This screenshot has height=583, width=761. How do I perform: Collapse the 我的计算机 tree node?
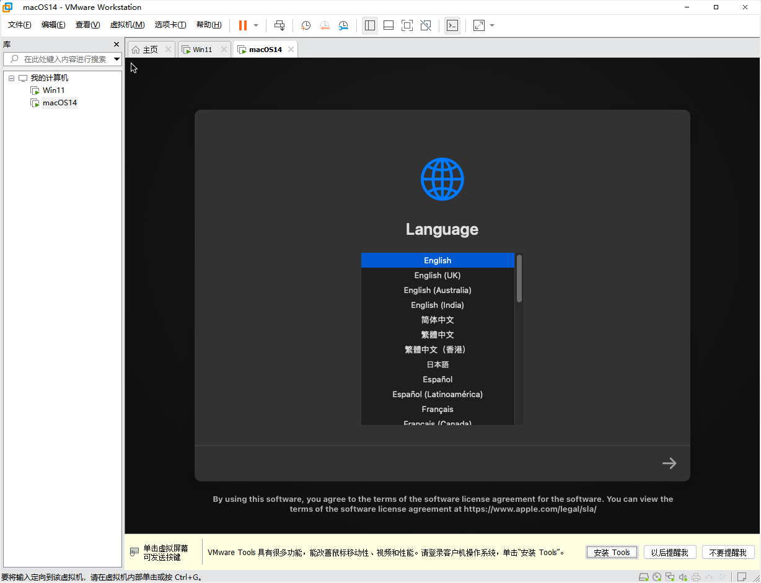pos(12,78)
